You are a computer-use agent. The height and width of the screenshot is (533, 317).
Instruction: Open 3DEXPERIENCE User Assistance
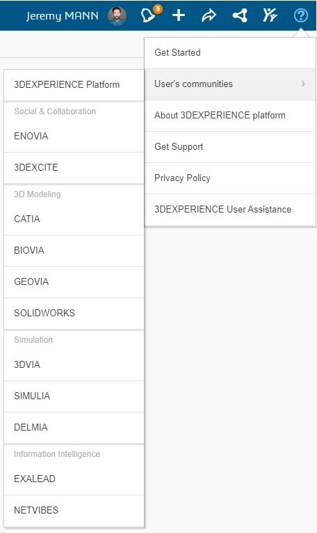[230, 210]
